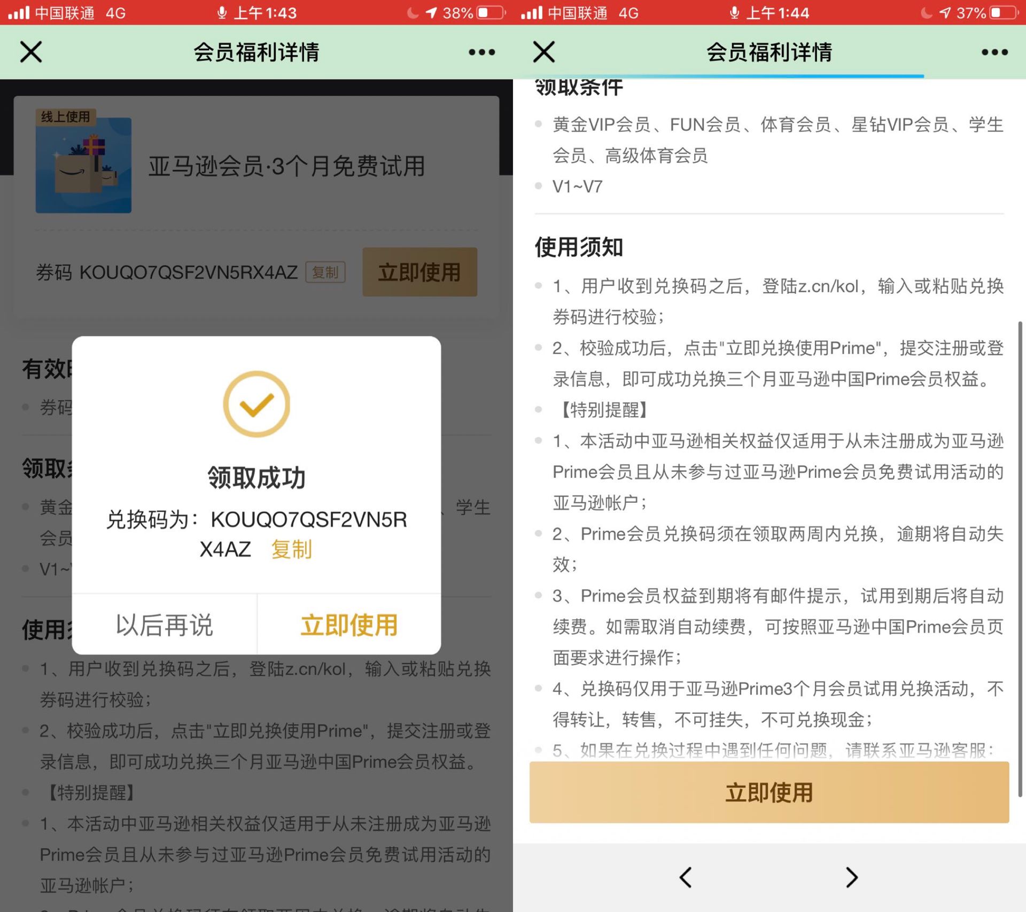Tap 立即使用 in the success dialog

[349, 625]
